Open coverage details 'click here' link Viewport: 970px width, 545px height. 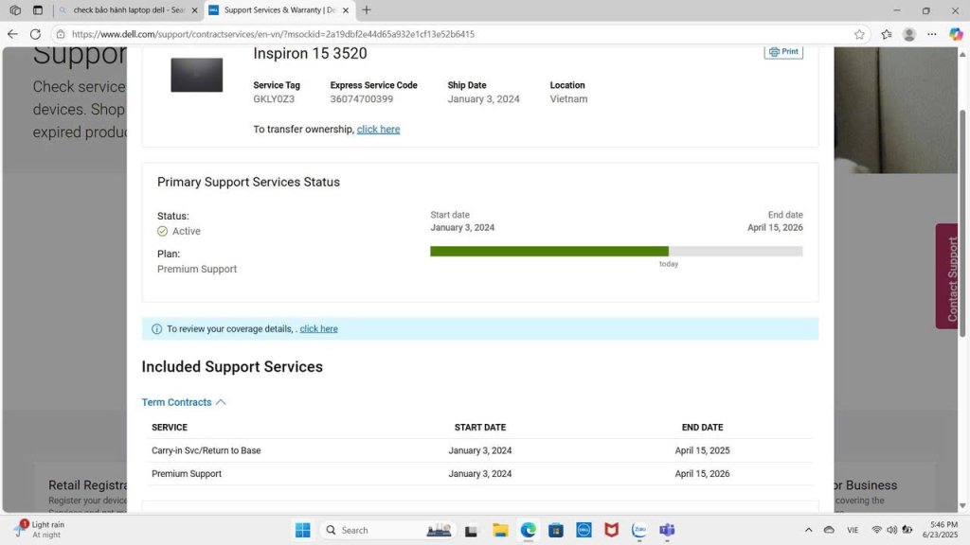318,328
